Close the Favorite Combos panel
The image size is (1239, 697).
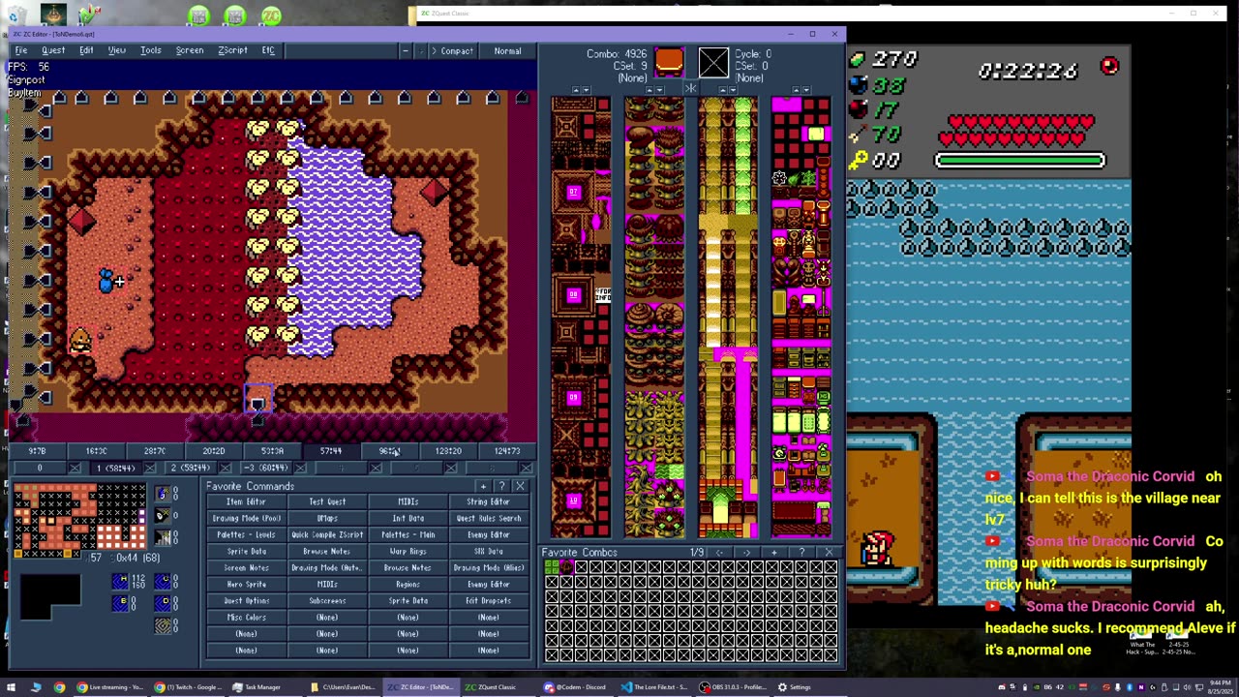coord(829,552)
